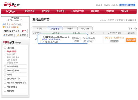The height and width of the screenshot is (100, 138).
Task: Click 내 강의실 in breadcrumb
Action: click(120, 20)
